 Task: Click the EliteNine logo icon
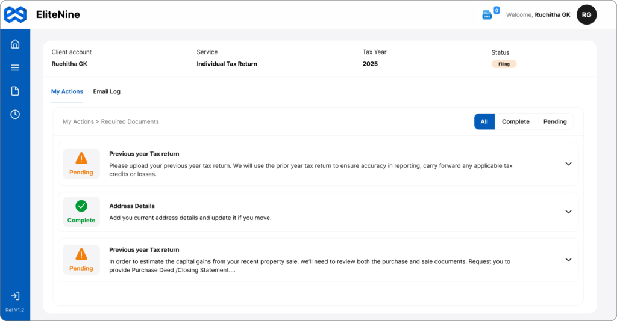point(15,14)
